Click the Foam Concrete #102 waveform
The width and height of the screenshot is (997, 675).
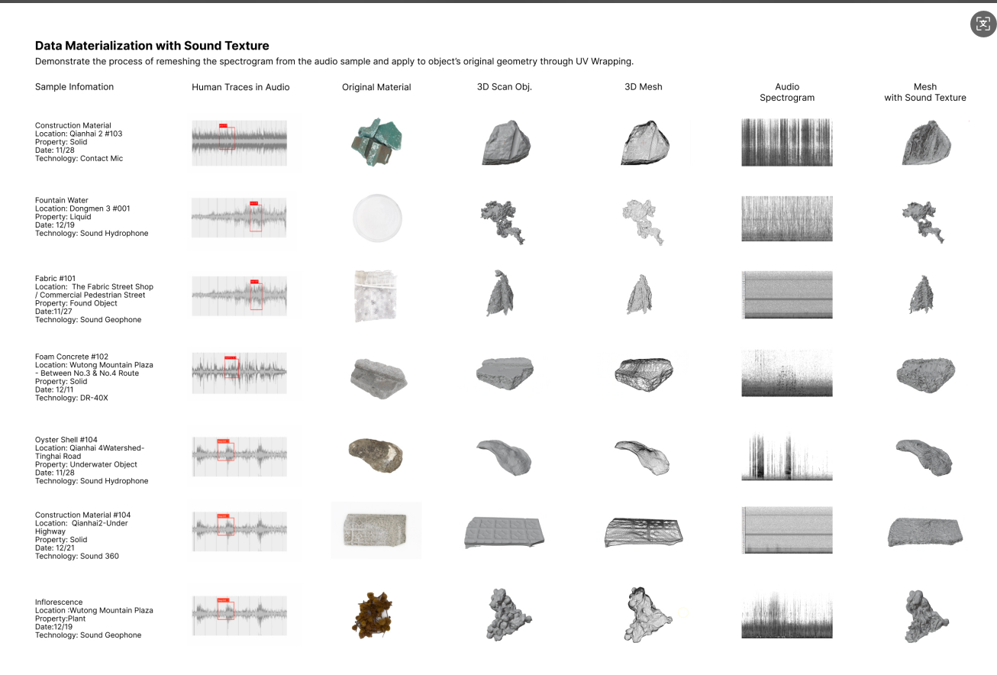click(239, 373)
